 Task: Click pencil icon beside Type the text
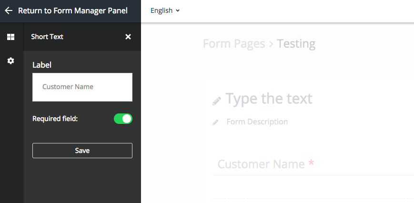217,101
